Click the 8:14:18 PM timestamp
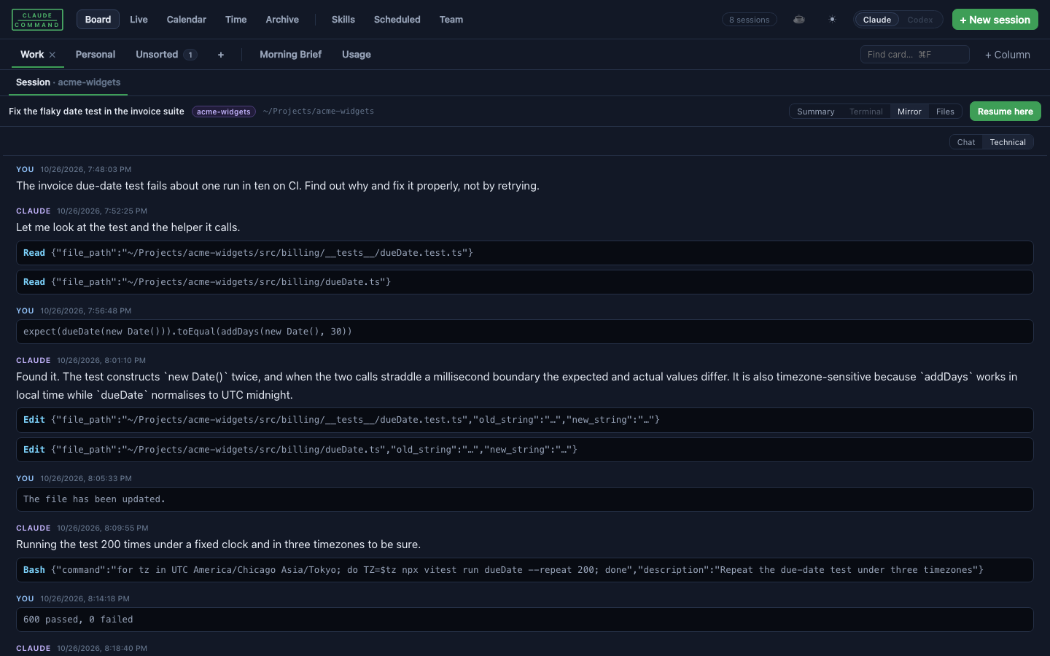This screenshot has height=656, width=1050. [85, 598]
